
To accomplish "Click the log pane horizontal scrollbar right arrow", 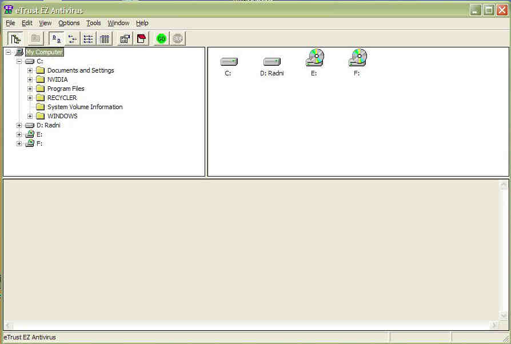I will [x=494, y=325].
